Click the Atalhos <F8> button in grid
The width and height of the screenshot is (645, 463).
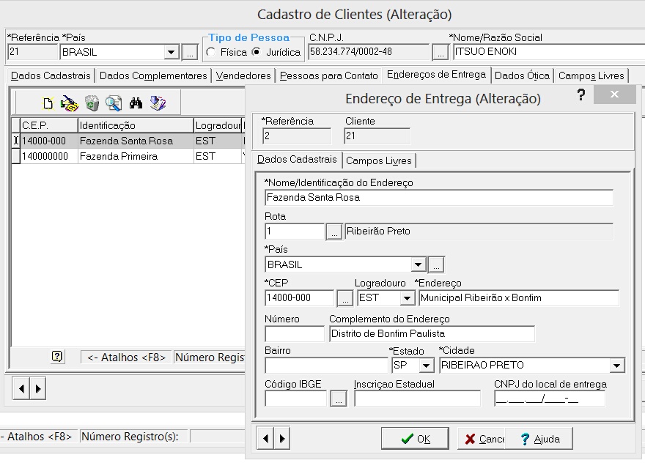click(126, 358)
